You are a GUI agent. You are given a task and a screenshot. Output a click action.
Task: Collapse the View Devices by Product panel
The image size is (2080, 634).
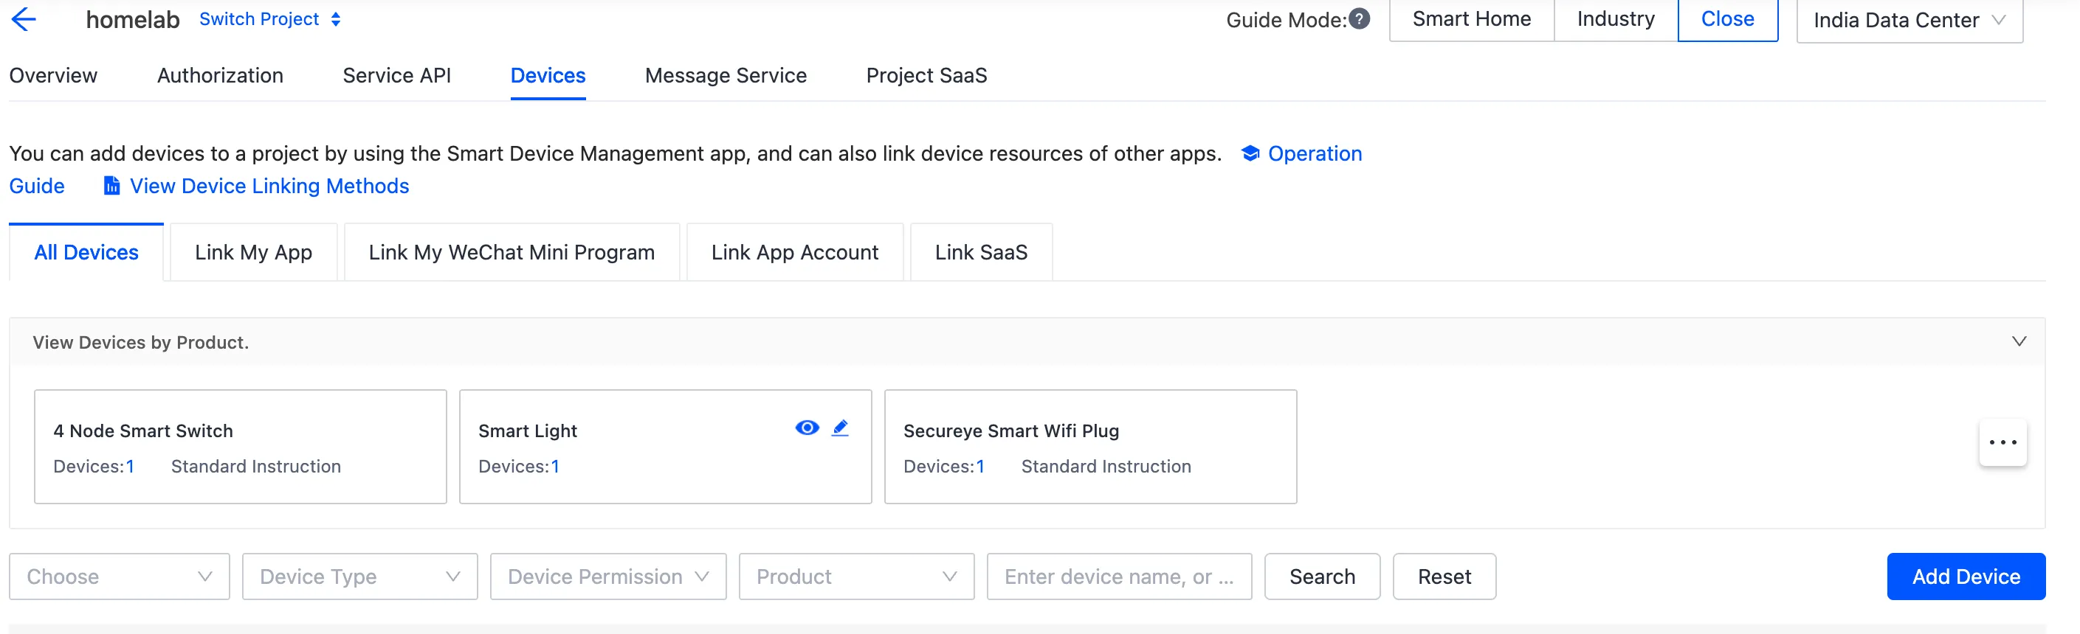[x=2019, y=341]
